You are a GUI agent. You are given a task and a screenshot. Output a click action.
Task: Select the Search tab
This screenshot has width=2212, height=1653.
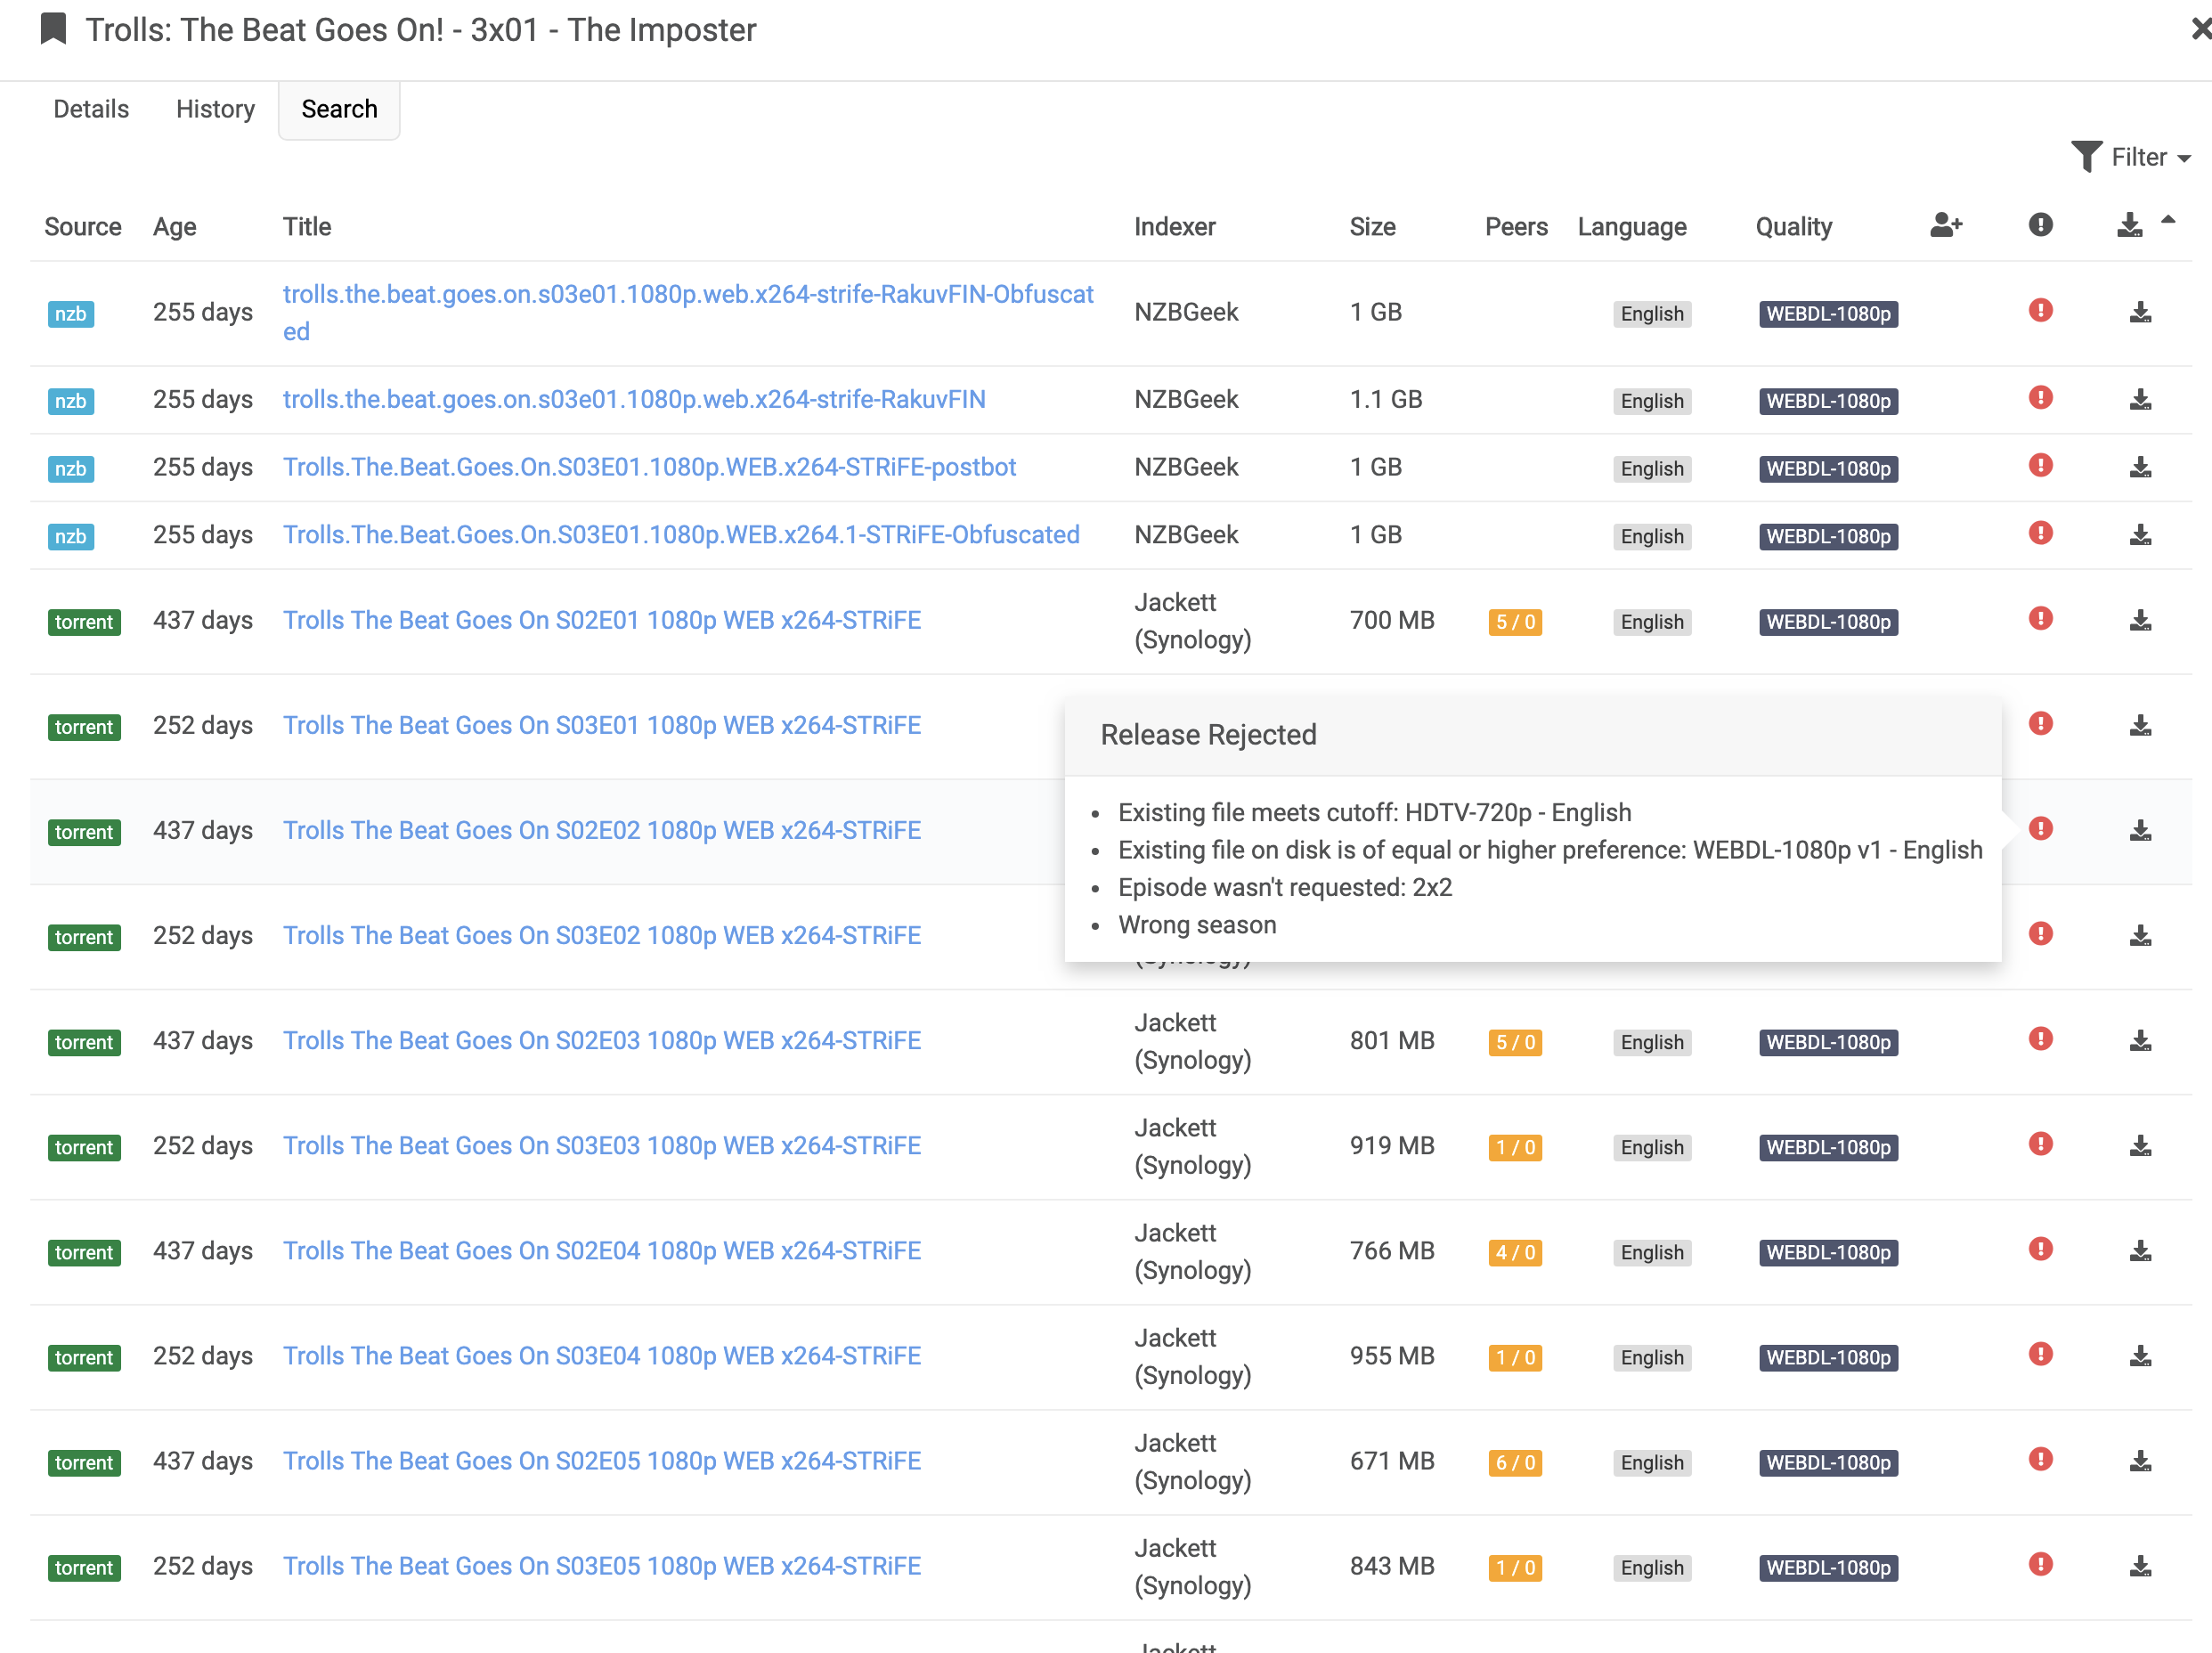click(x=339, y=108)
